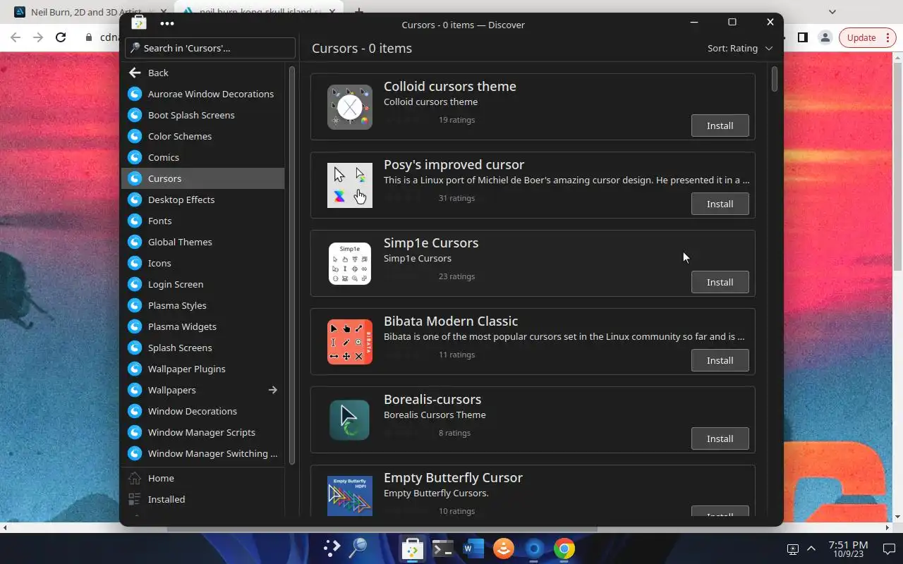Image resolution: width=903 pixels, height=564 pixels.
Task: Open Chrome profile avatar icon
Action: click(x=824, y=37)
